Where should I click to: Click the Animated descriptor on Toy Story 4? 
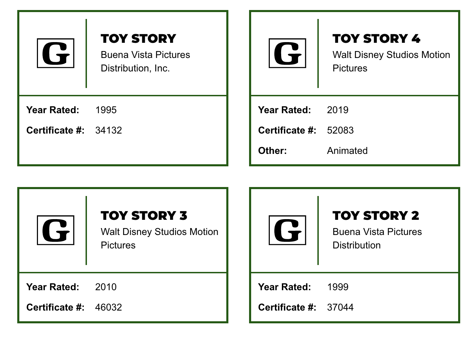[347, 151]
